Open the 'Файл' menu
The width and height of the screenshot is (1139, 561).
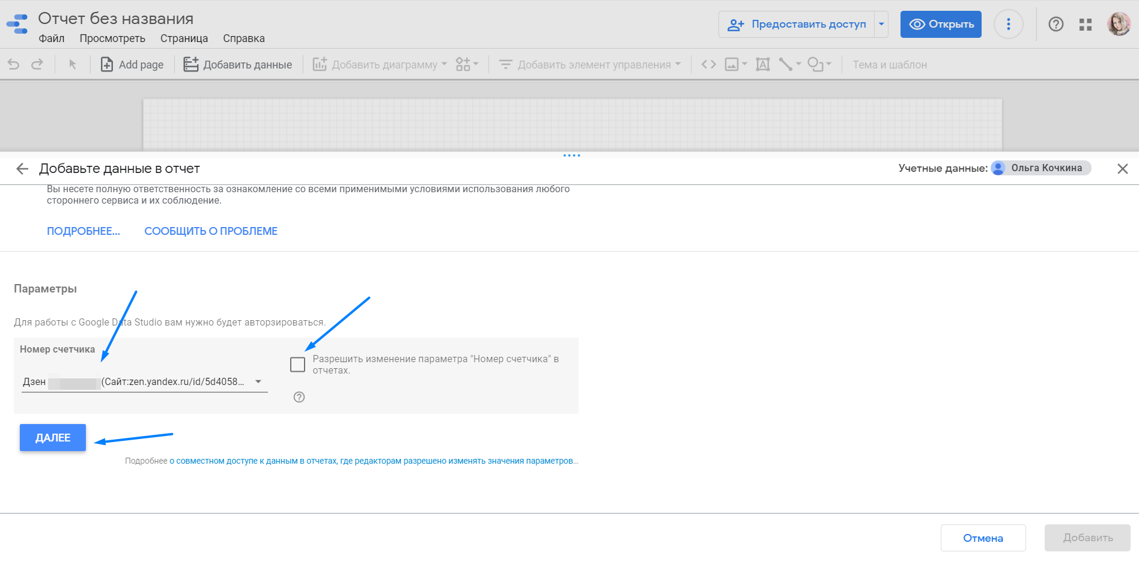point(52,38)
